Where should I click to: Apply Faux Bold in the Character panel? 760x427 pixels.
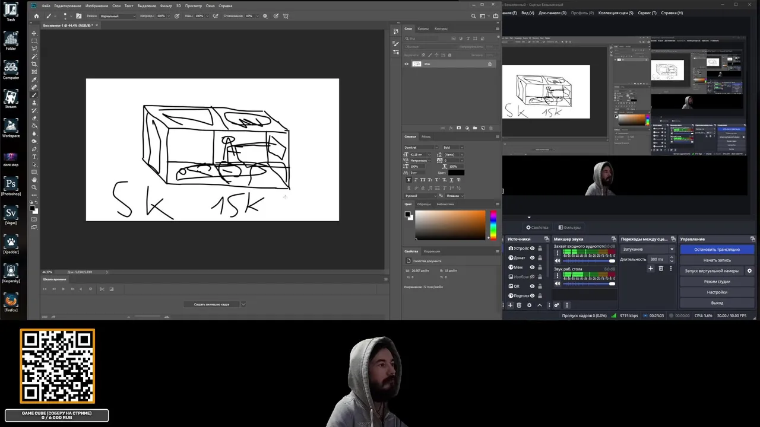point(408,180)
